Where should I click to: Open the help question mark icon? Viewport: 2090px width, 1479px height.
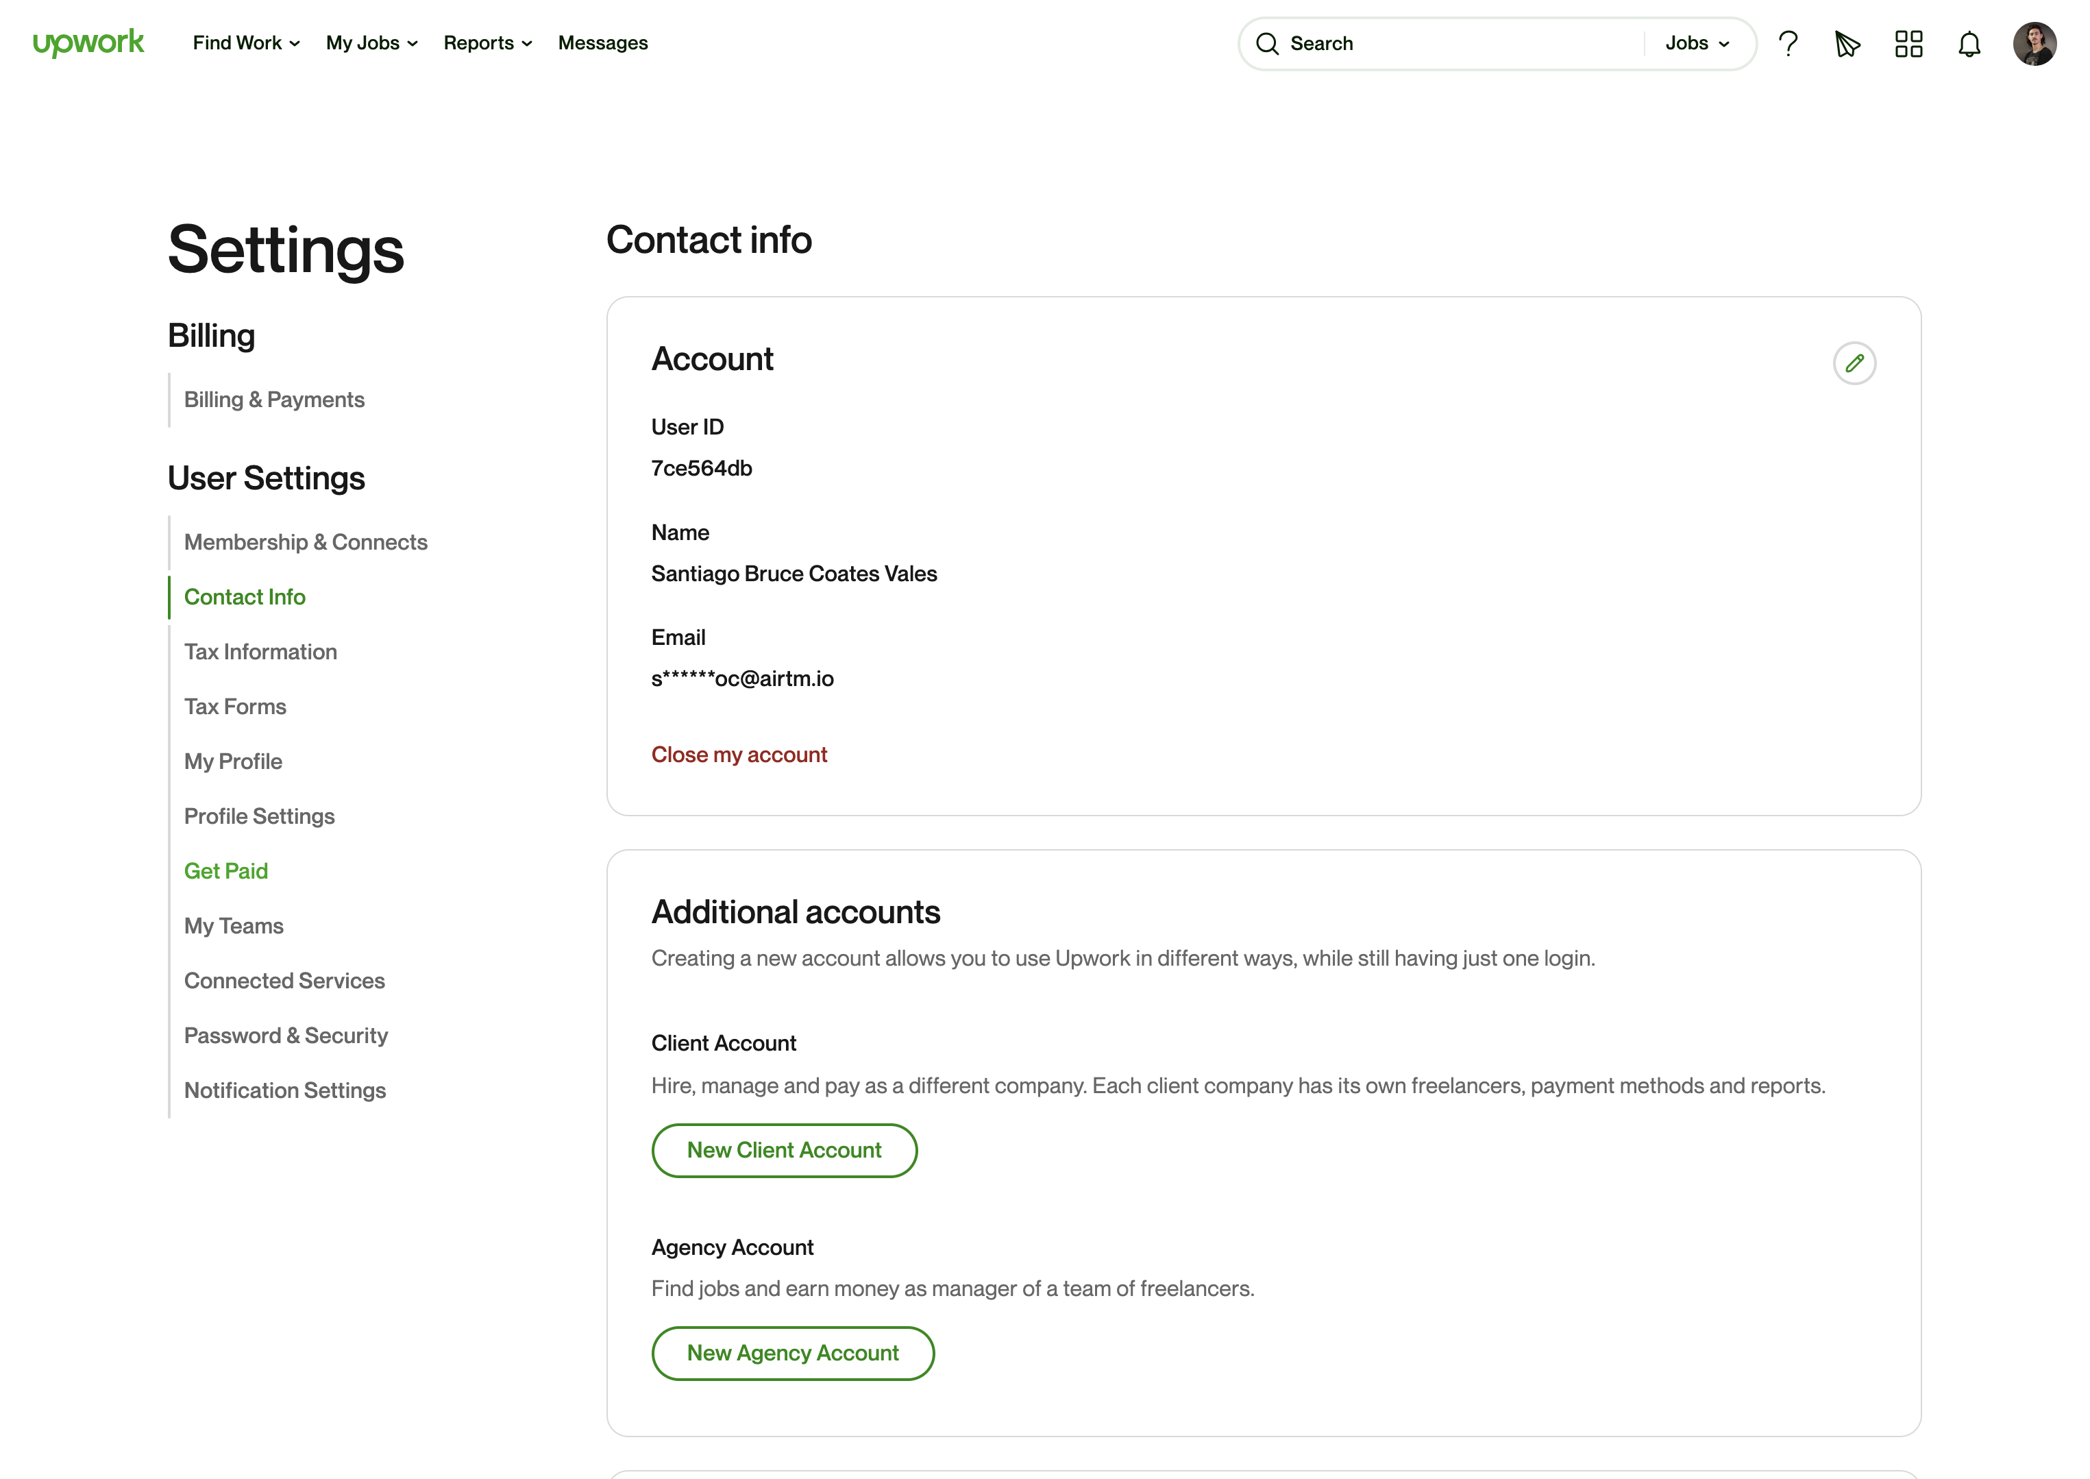coord(1788,44)
